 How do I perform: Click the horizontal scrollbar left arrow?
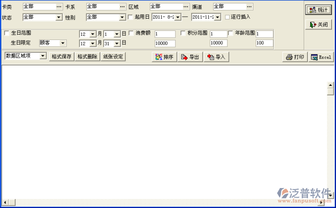5,202
